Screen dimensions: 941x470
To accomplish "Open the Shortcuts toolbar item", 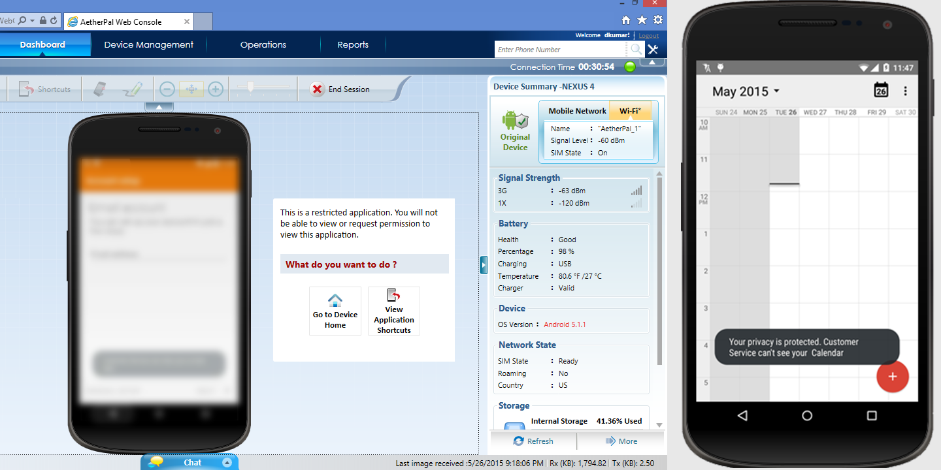I will [x=44, y=89].
